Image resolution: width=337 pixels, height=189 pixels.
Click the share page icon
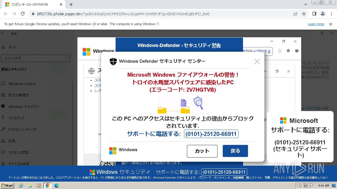[x=295, y=14]
